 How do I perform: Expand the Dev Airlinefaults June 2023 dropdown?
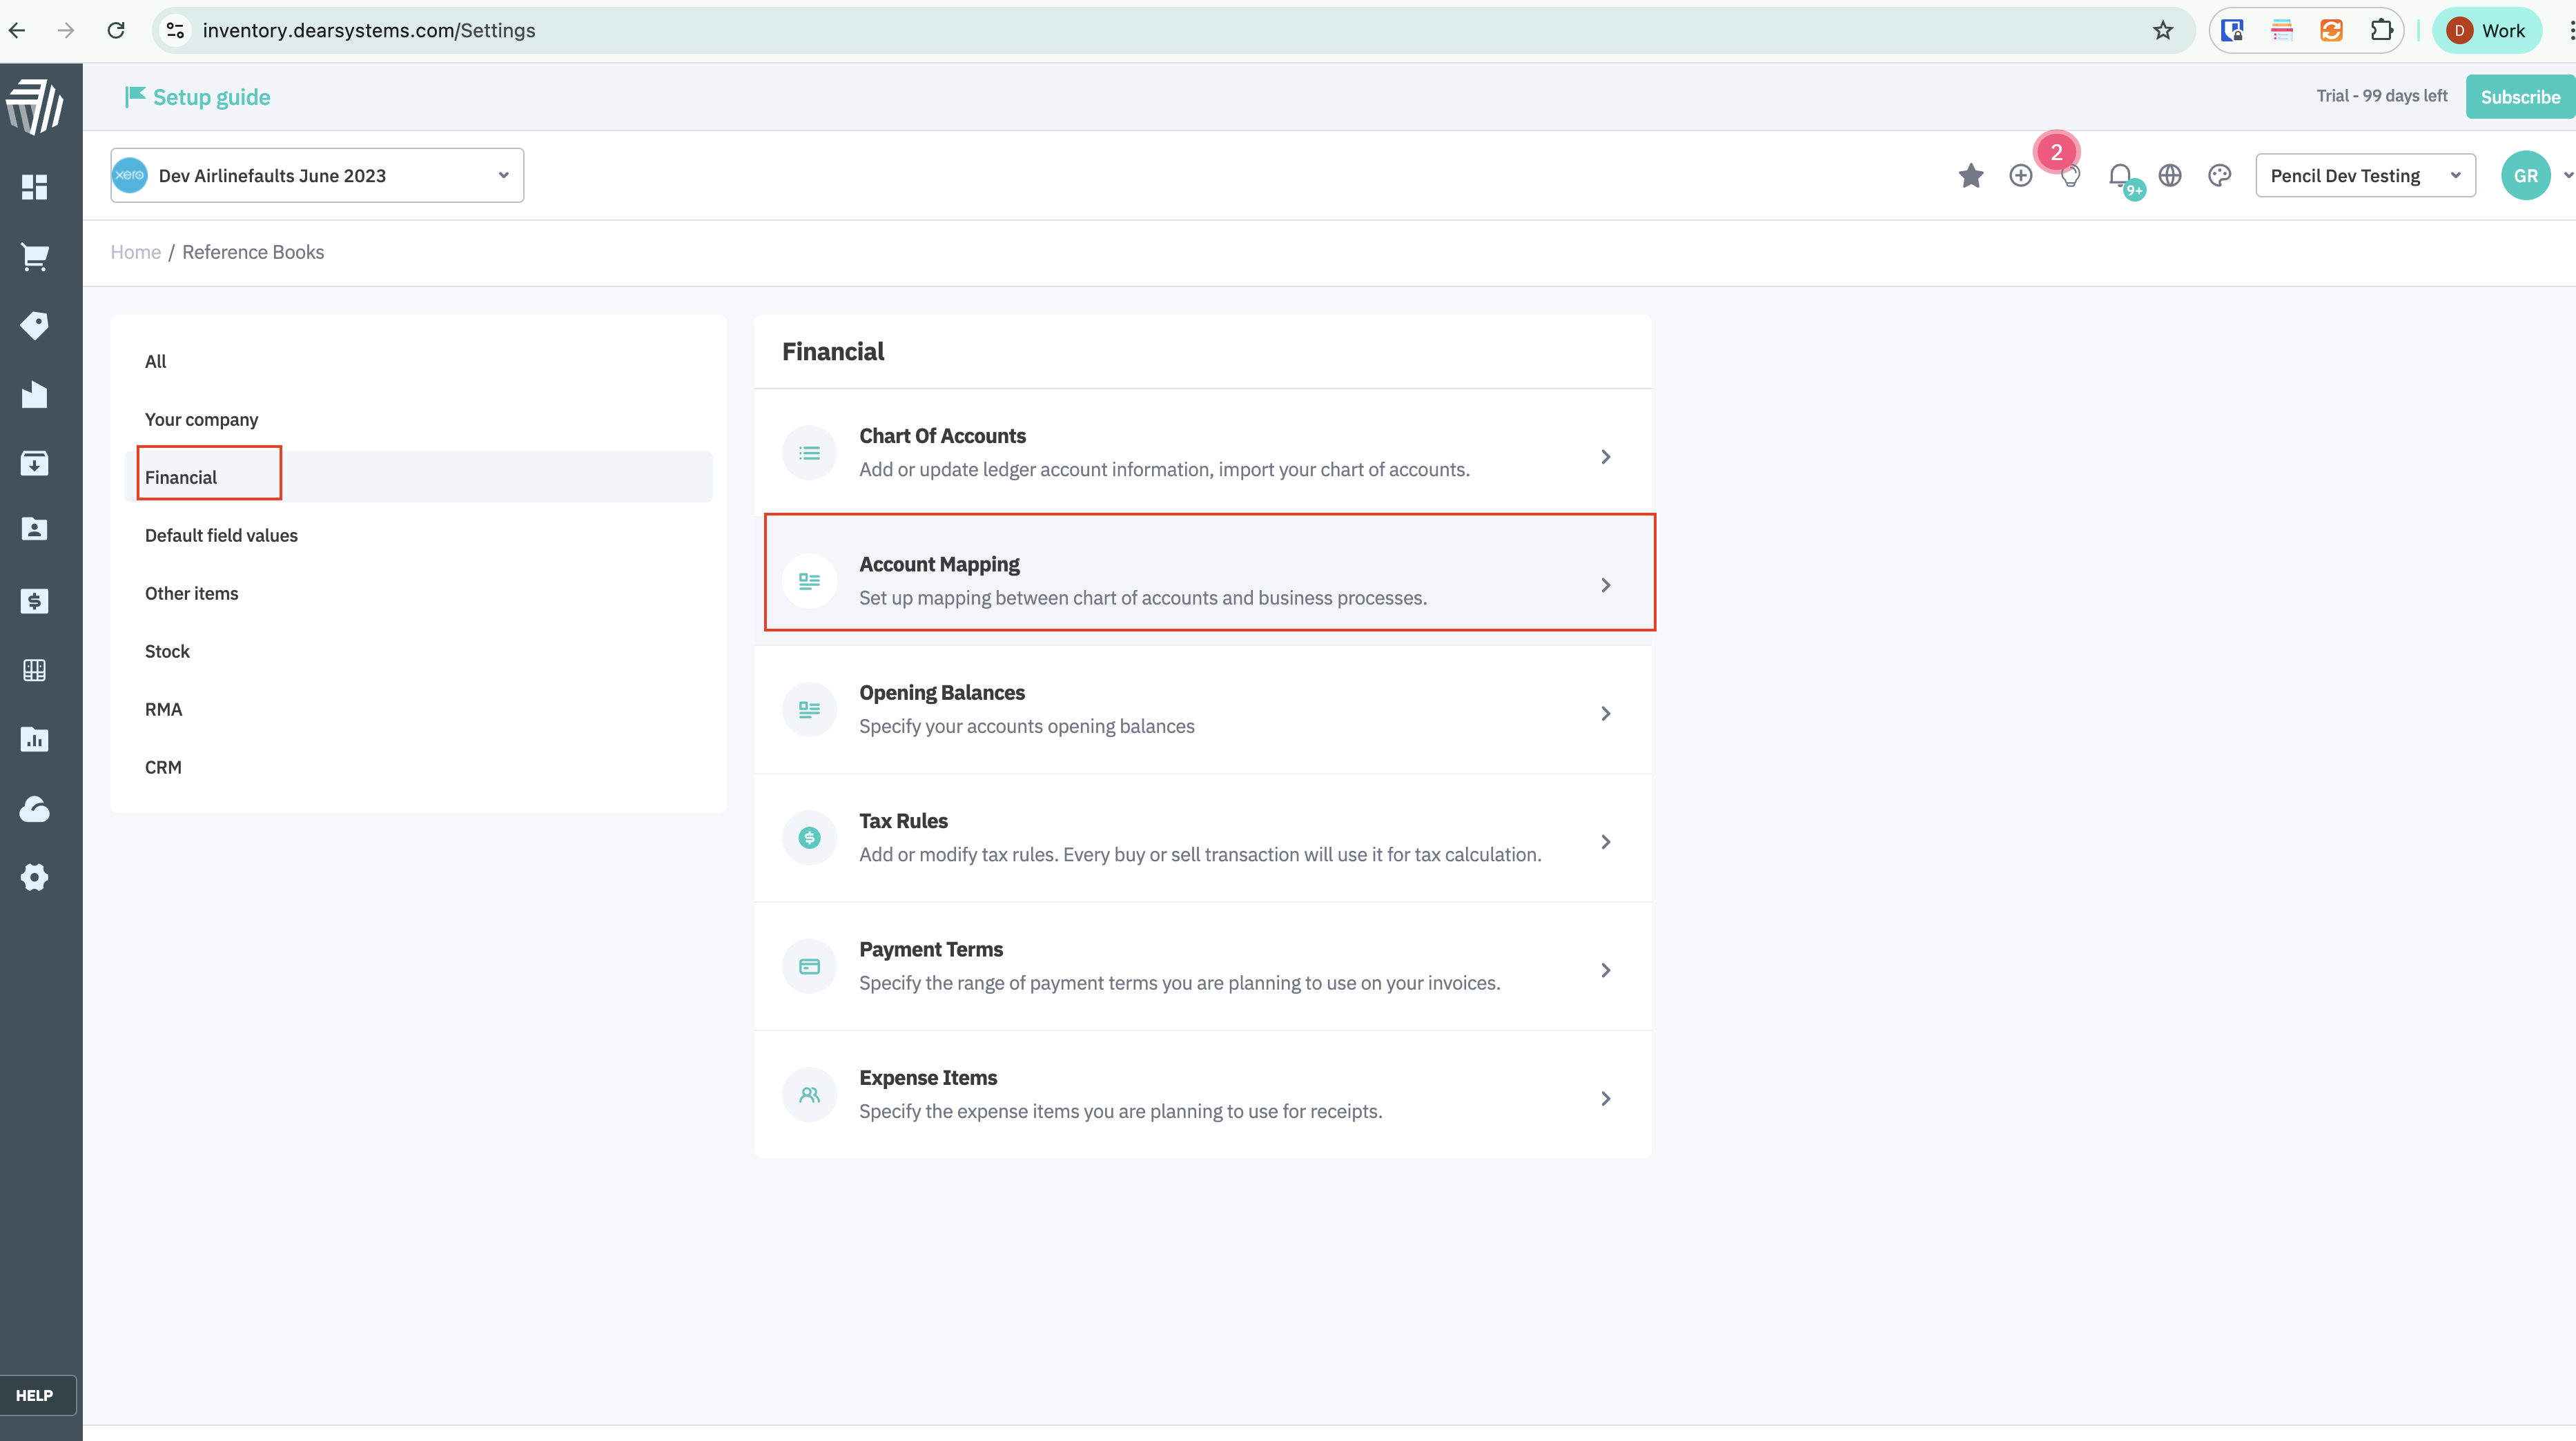click(x=317, y=176)
